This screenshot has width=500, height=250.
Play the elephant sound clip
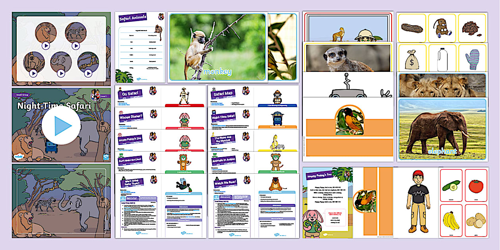click(61, 73)
